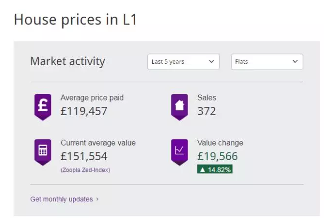Click the £19,566 value change figure
The height and width of the screenshot is (218, 330).
217,156
